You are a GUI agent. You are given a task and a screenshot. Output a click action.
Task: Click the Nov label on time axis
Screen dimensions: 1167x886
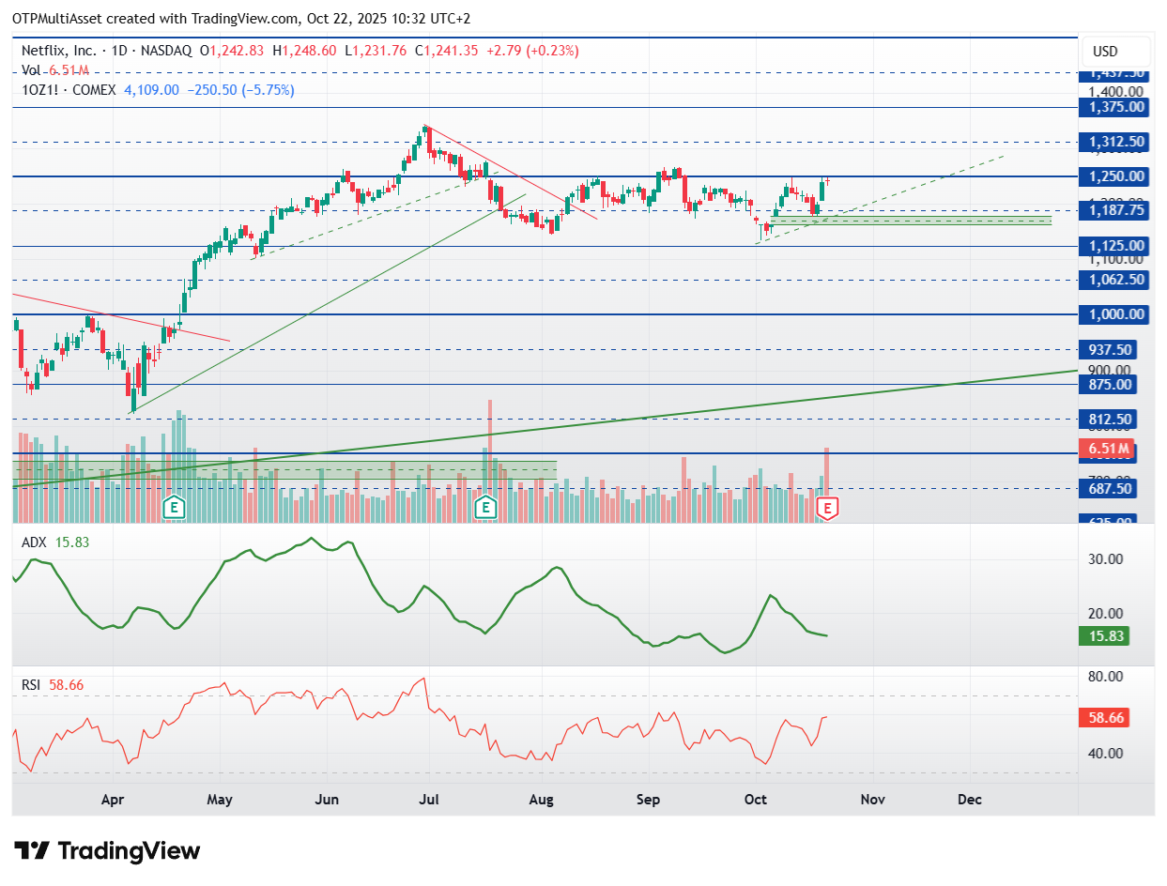pos(872,800)
